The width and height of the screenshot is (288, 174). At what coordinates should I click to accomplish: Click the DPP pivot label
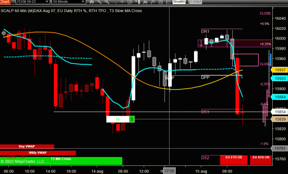click(x=206, y=78)
